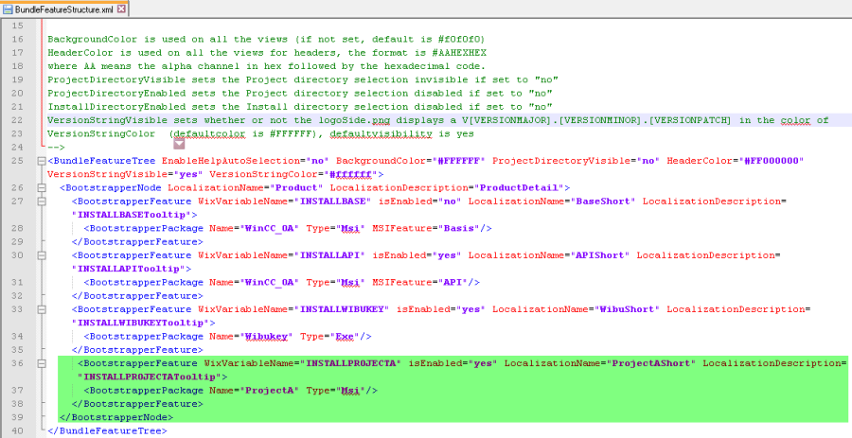
Task: Click the "#FFFFFF" BackgroundColor value on line 25
Action: point(460,161)
